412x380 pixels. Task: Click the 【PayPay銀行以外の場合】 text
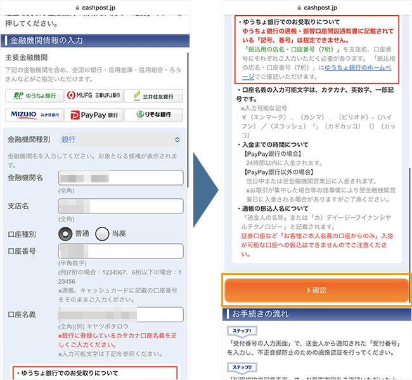[x=278, y=172]
